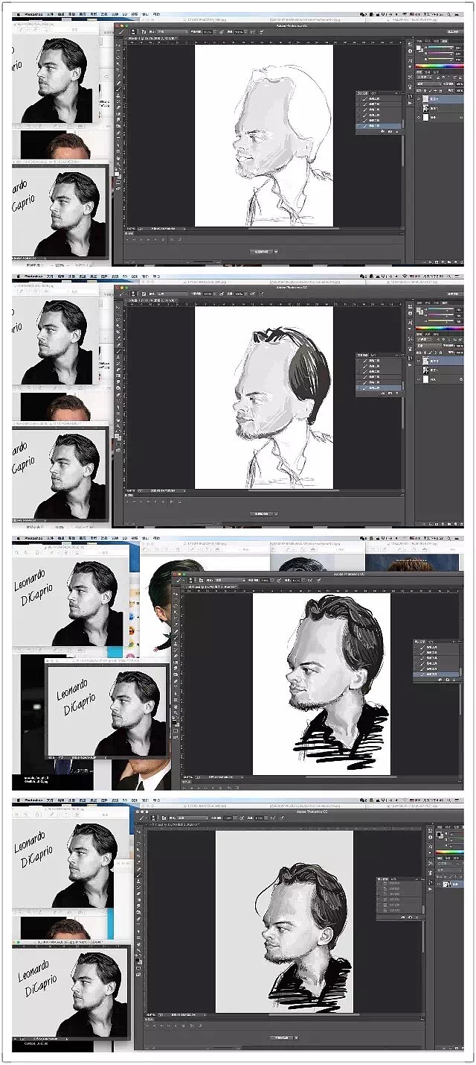Pick a color from ramp in gray-canvas screenshot

click(451, 852)
